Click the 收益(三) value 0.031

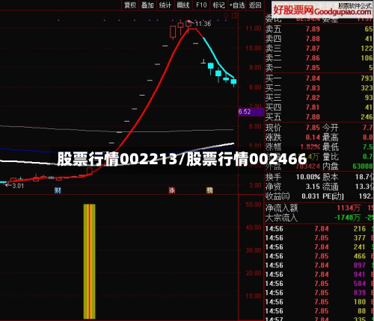pos(310,196)
